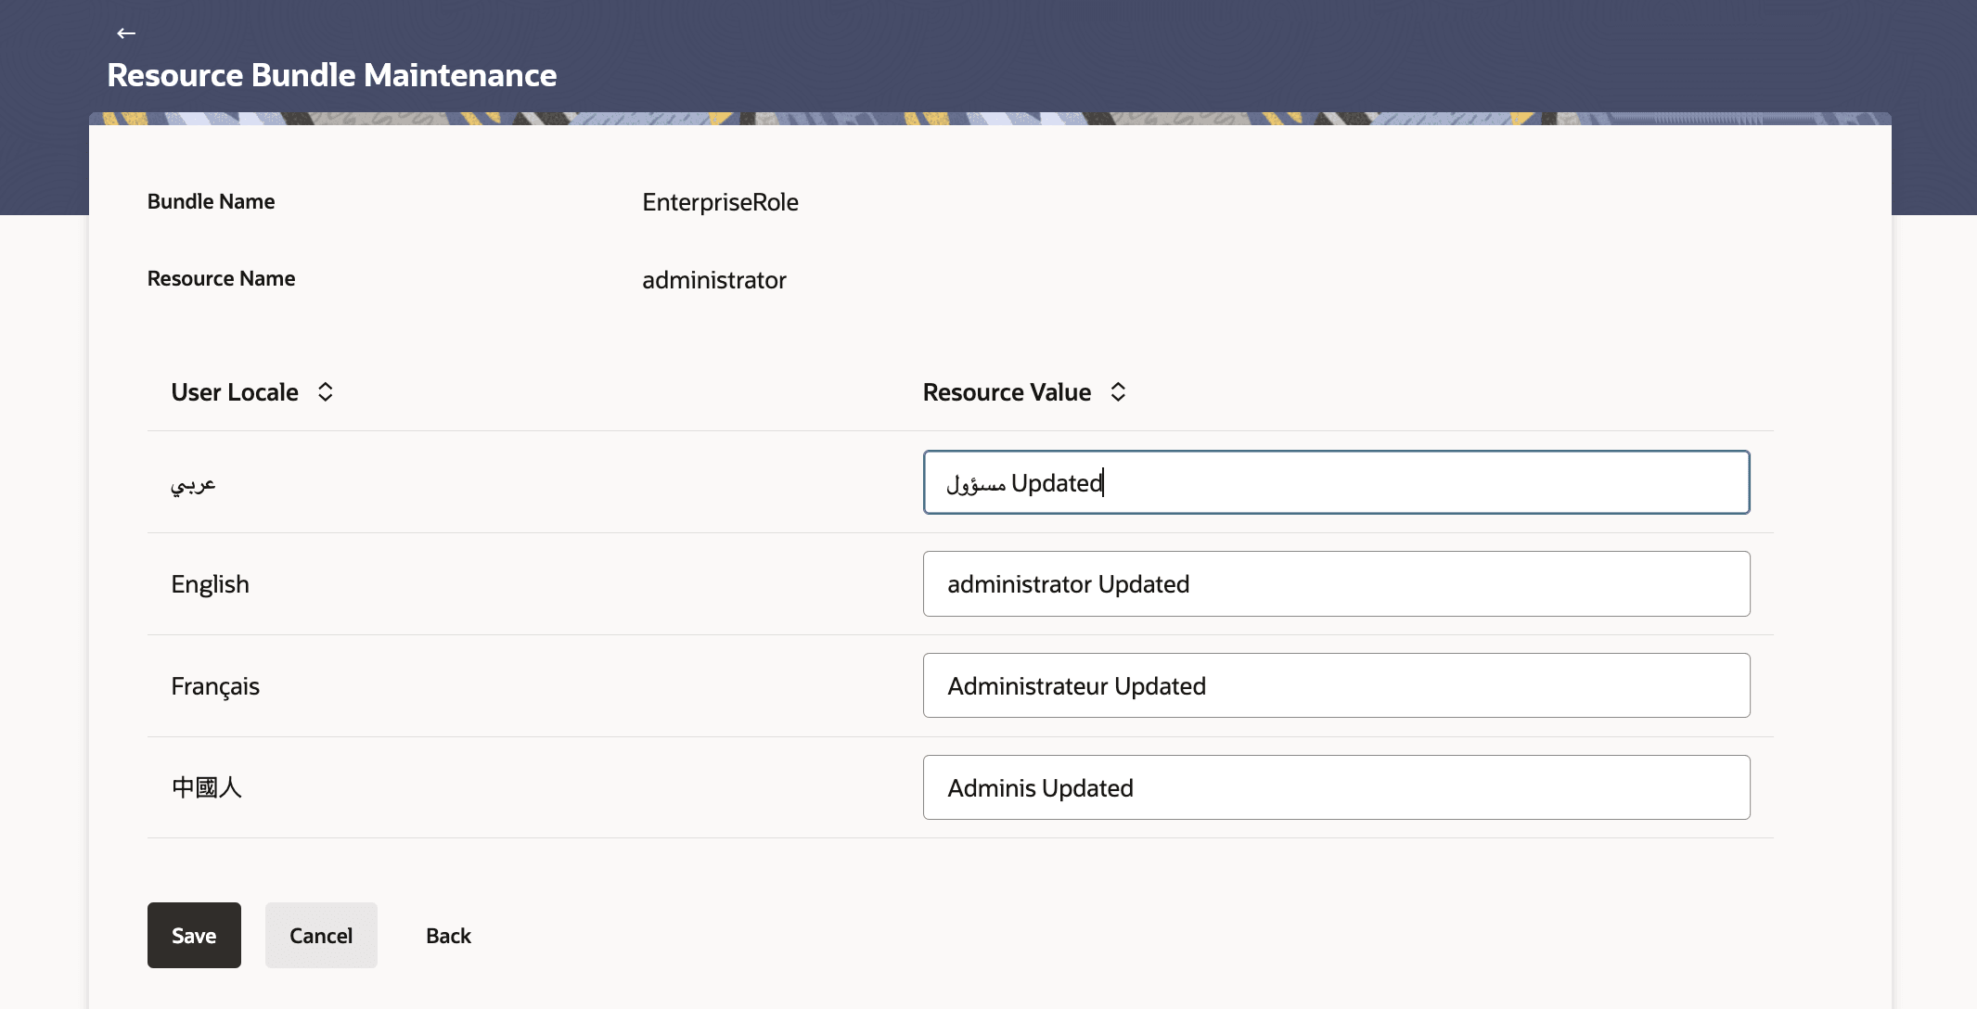Click the Bundle Name label

211,201
